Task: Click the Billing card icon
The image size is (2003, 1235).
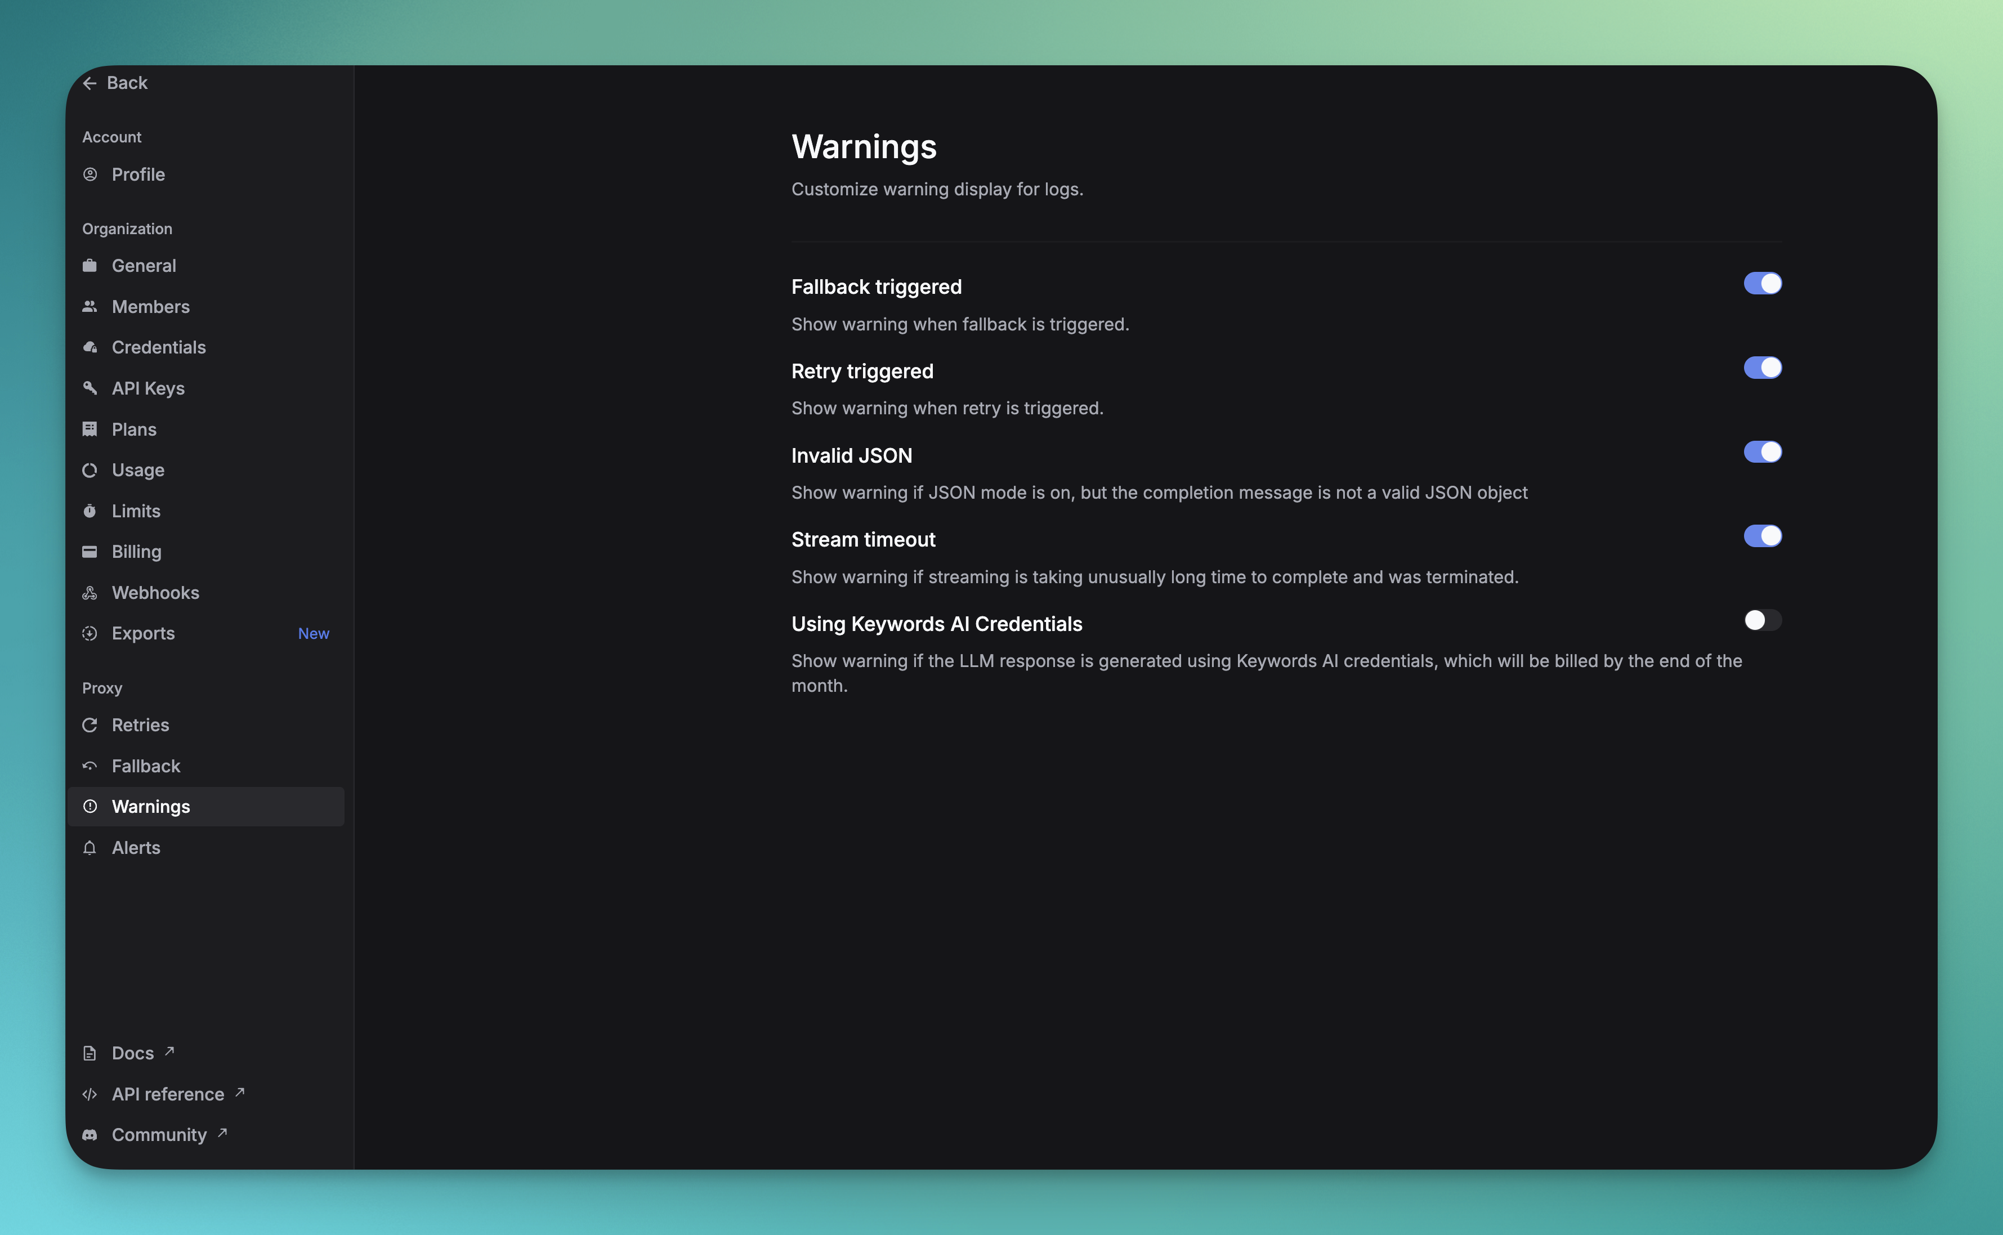Action: (90, 551)
